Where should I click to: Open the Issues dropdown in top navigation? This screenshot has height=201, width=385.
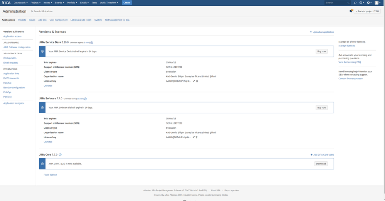(48, 3)
